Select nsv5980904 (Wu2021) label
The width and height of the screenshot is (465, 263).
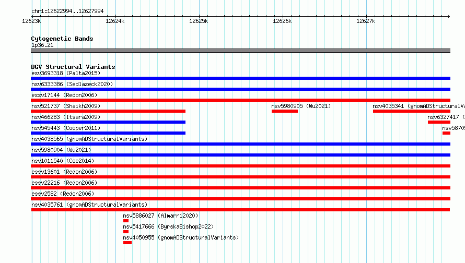(x=61, y=150)
